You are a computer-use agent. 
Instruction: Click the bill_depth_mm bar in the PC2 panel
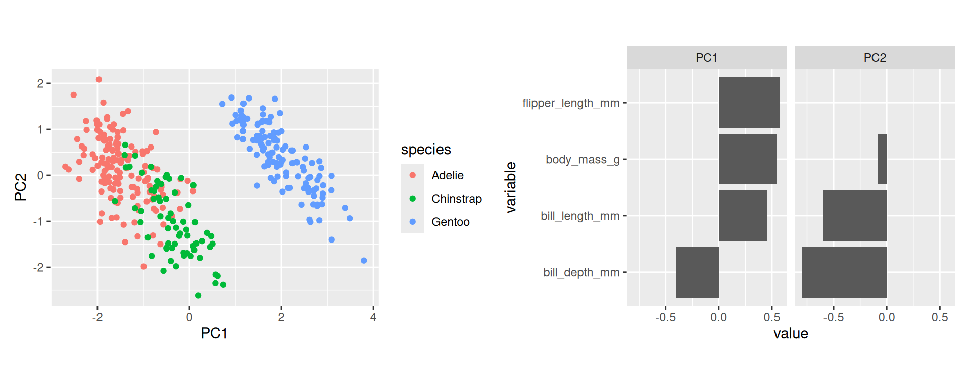tap(844, 272)
